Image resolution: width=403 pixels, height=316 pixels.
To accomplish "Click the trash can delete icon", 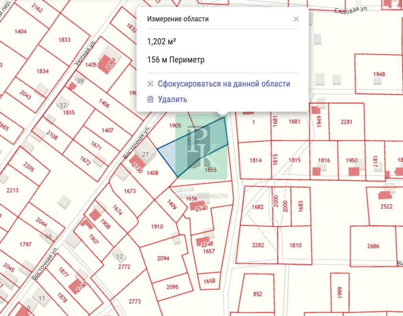I will (x=150, y=99).
